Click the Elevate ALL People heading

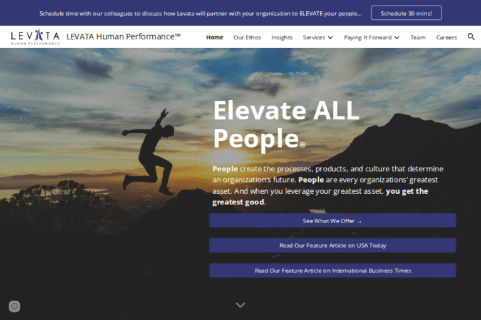(x=286, y=124)
